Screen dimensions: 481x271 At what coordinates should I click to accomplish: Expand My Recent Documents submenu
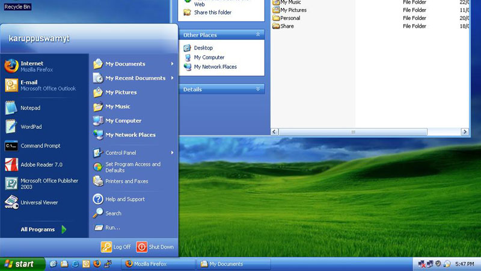coord(172,78)
